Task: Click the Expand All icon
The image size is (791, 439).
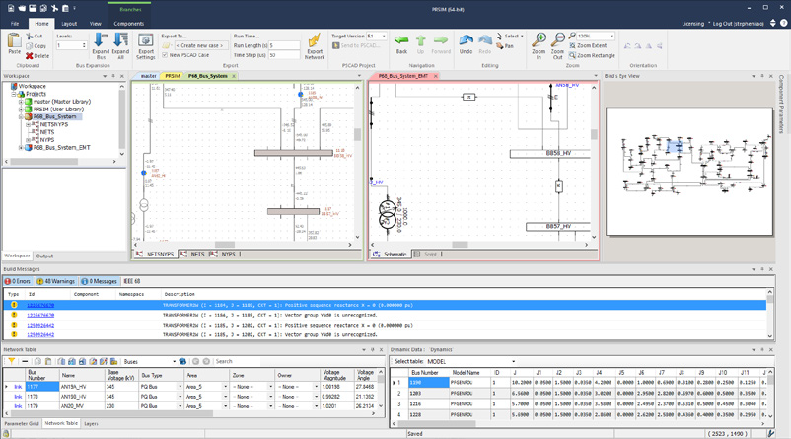Action: (120, 42)
